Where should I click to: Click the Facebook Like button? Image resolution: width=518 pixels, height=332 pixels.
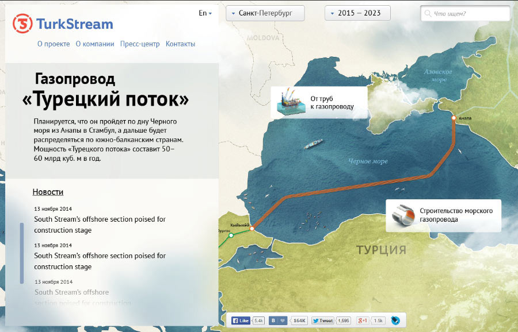point(241,321)
